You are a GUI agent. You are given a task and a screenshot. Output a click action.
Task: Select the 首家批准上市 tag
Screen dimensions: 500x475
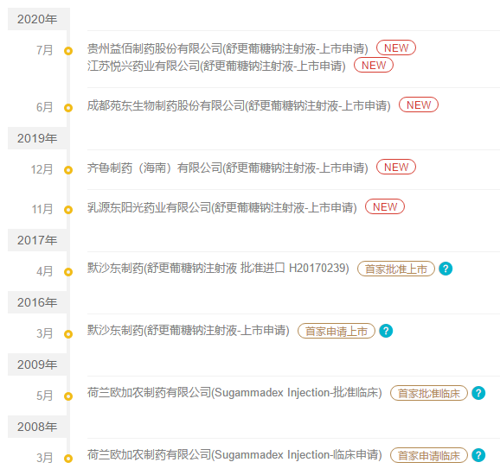tap(396, 269)
